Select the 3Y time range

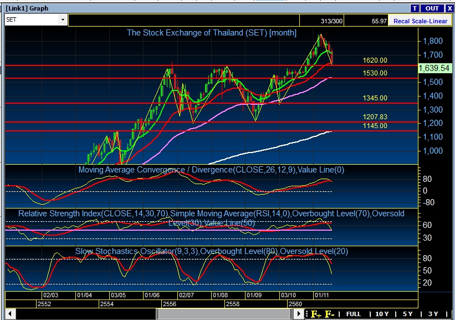(433, 314)
